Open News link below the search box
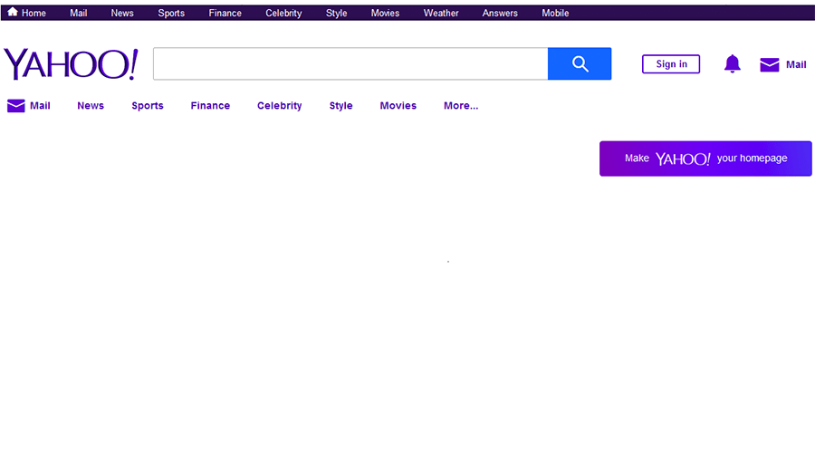Viewport: 815px width, 461px height. (91, 106)
